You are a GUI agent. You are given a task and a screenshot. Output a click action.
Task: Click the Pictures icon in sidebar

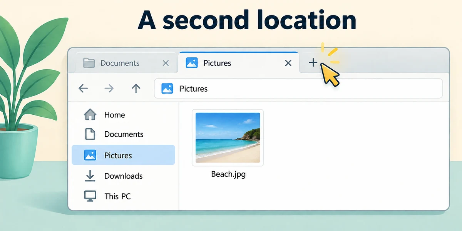click(x=90, y=155)
